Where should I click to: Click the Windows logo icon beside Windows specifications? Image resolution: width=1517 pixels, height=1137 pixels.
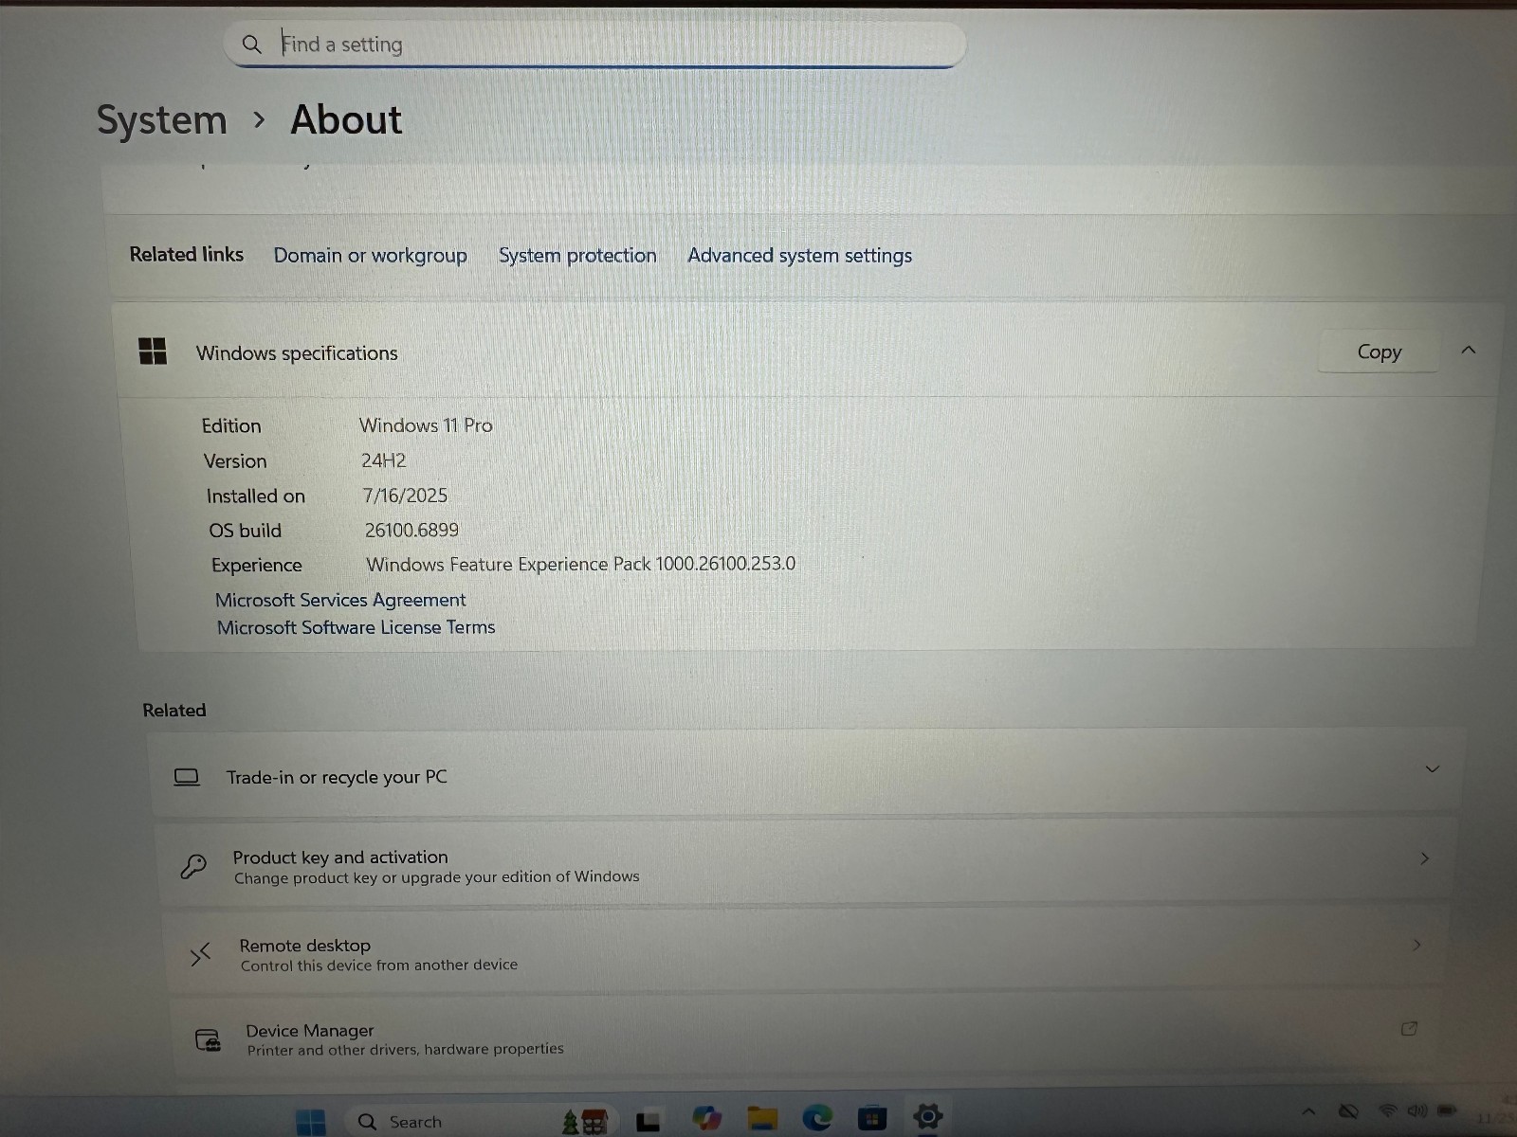tap(153, 351)
